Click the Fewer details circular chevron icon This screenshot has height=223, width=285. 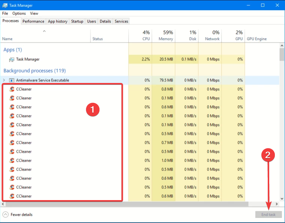point(6,214)
